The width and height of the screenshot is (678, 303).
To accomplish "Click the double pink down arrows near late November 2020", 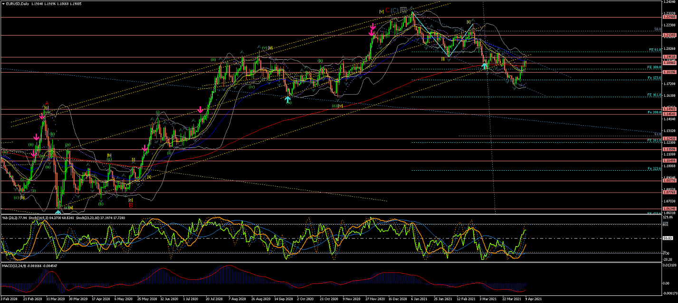I will coord(372,31).
